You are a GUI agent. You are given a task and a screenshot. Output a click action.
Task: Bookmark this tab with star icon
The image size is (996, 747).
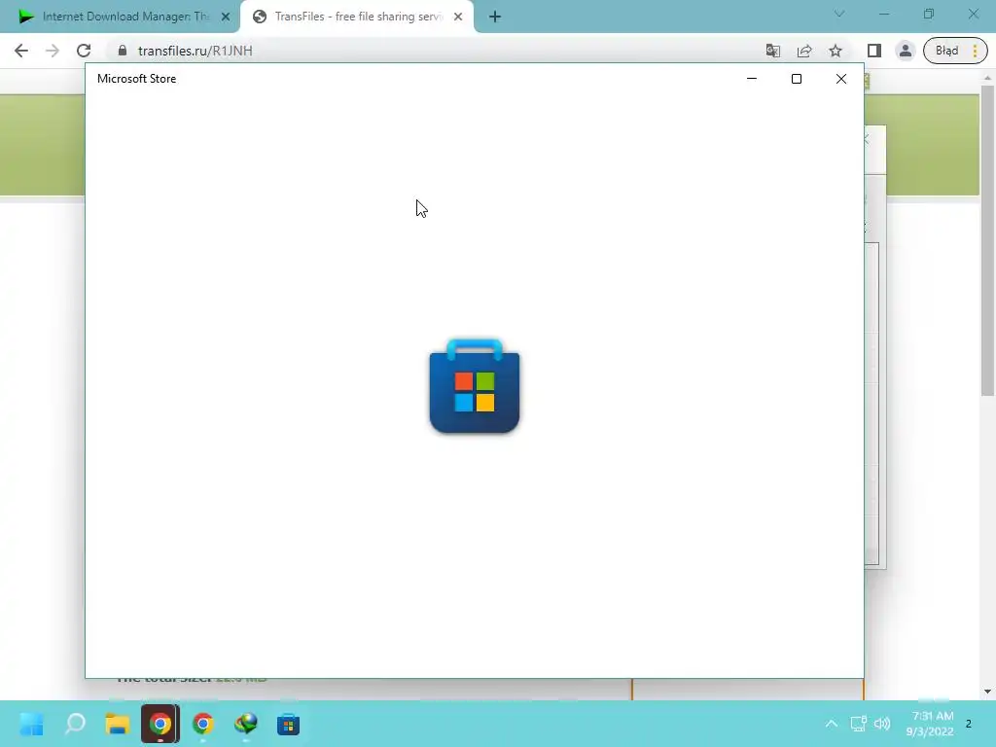pos(836,51)
